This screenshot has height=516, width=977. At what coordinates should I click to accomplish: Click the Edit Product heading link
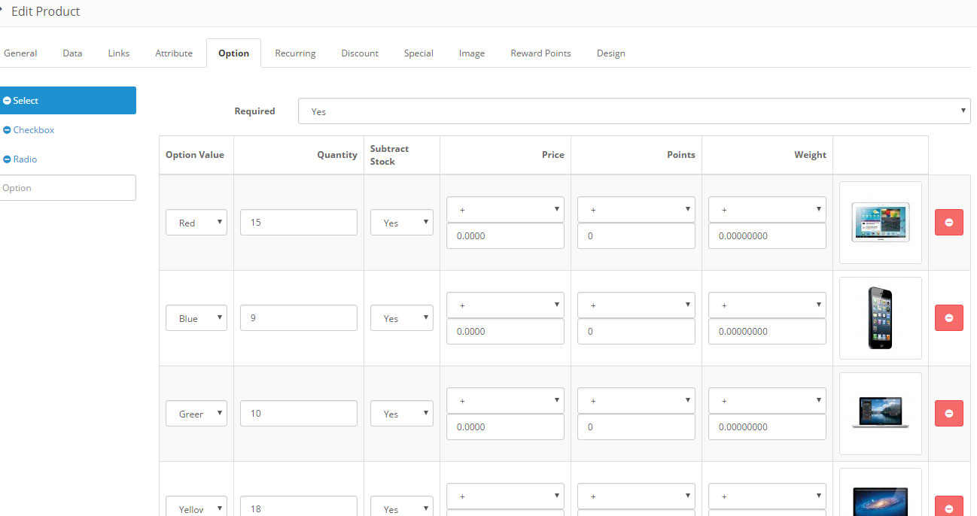click(47, 11)
